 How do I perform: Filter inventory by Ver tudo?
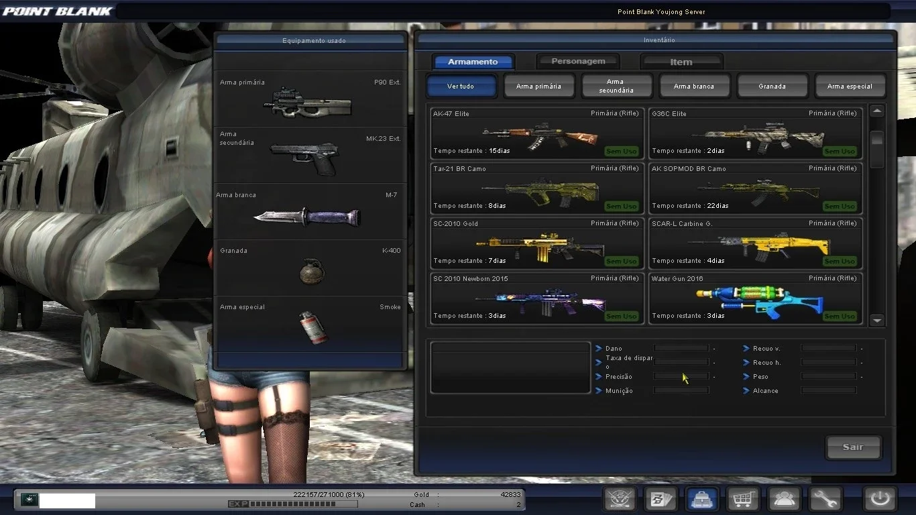pyautogui.click(x=461, y=86)
